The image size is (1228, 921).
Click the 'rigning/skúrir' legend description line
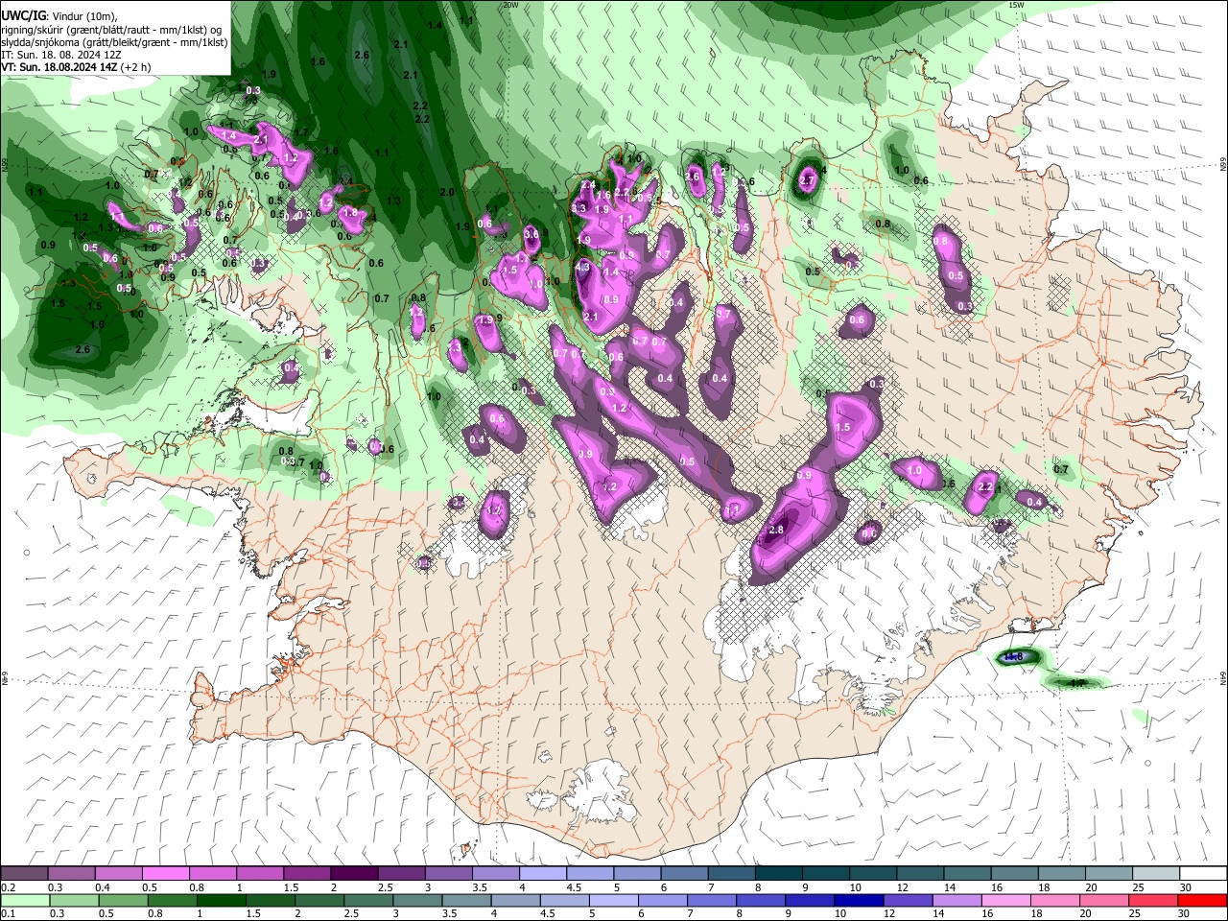(111, 30)
